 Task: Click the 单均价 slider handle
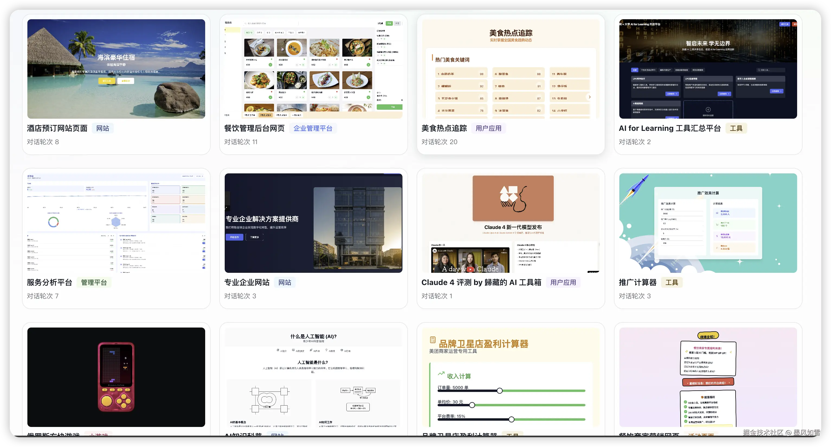point(472,405)
